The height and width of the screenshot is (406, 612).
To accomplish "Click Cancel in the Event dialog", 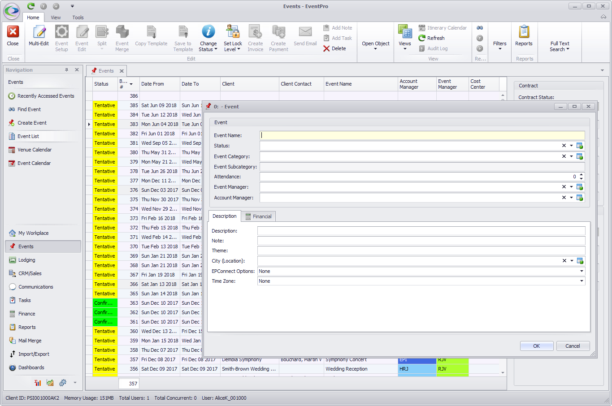I will point(573,346).
